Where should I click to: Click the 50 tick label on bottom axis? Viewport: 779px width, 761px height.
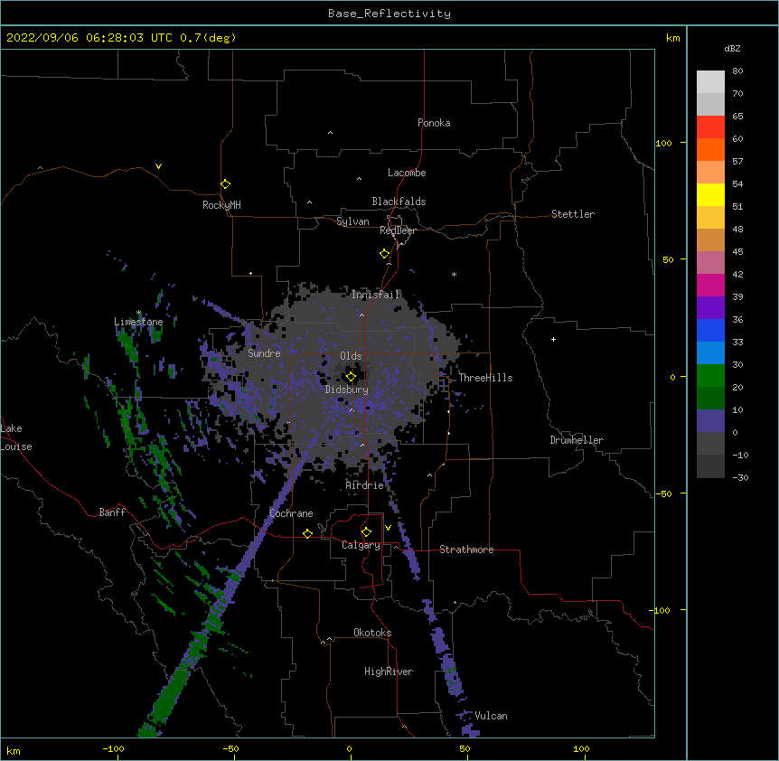point(465,748)
